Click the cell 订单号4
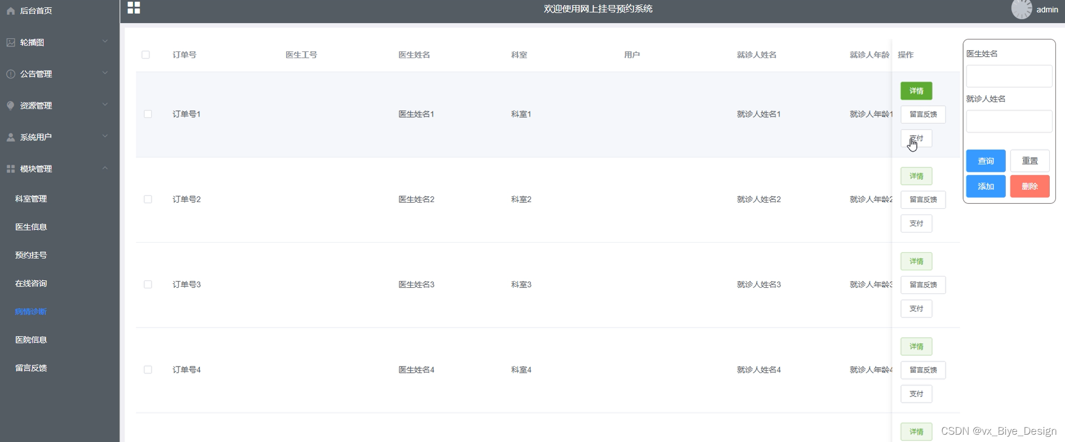This screenshot has height=442, width=1065. [186, 369]
